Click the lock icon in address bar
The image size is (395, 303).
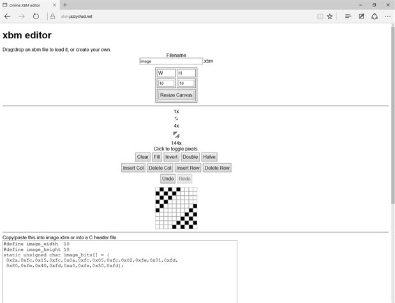point(52,17)
